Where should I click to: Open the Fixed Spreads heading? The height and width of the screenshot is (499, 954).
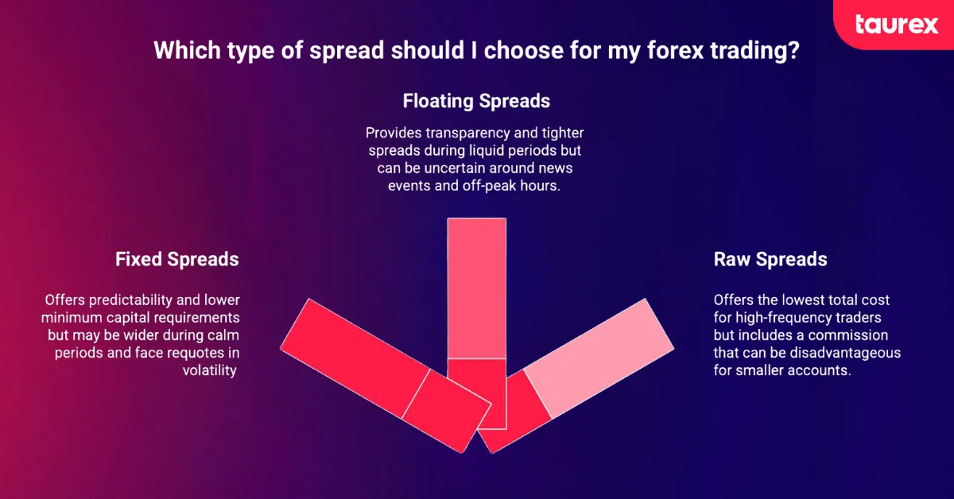tap(176, 259)
